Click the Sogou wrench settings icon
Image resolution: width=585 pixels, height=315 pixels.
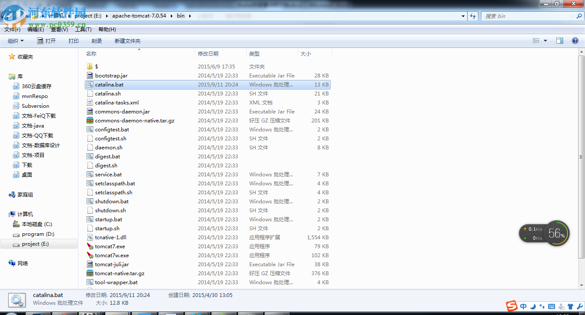click(580, 306)
